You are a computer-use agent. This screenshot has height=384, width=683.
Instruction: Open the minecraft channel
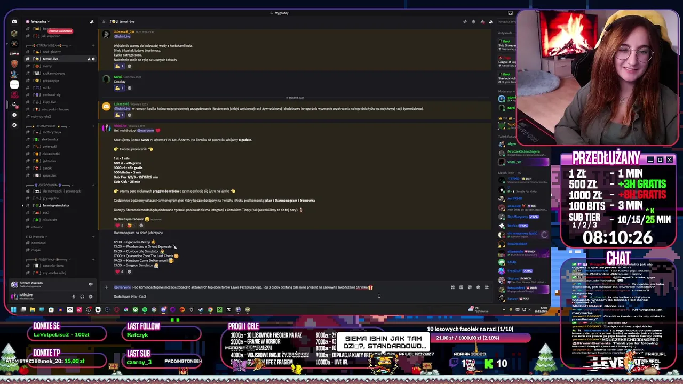tap(60, 220)
